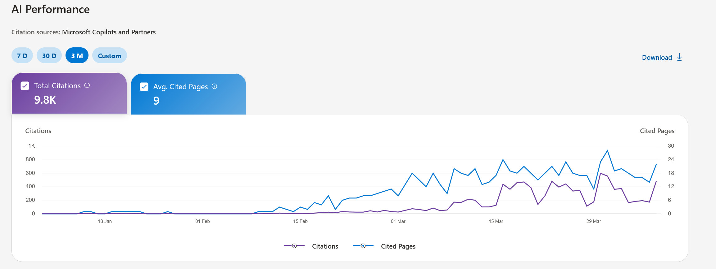The width and height of the screenshot is (716, 269).
Task: Toggle the Citations series in the legend
Action: coord(325,246)
